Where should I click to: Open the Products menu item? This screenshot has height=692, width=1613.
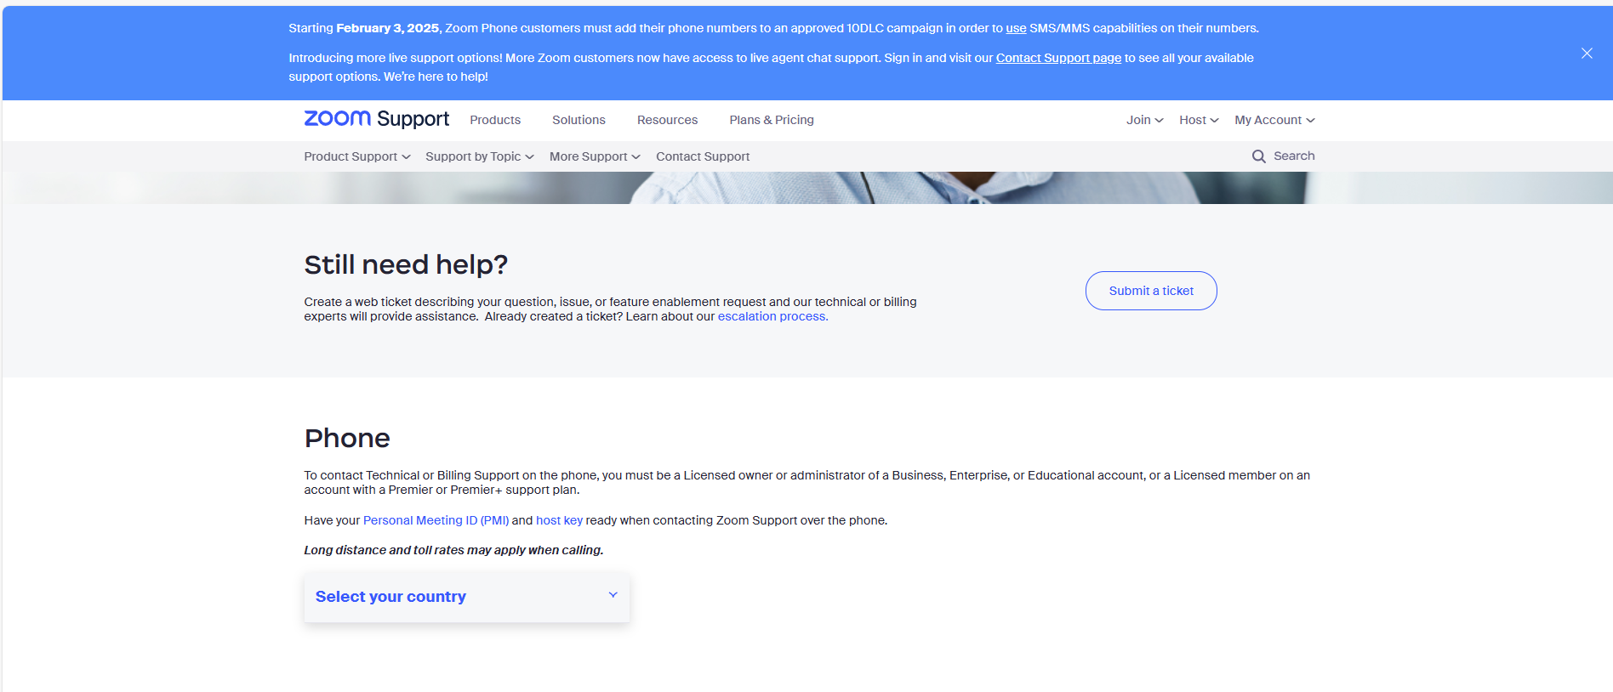pyautogui.click(x=495, y=120)
